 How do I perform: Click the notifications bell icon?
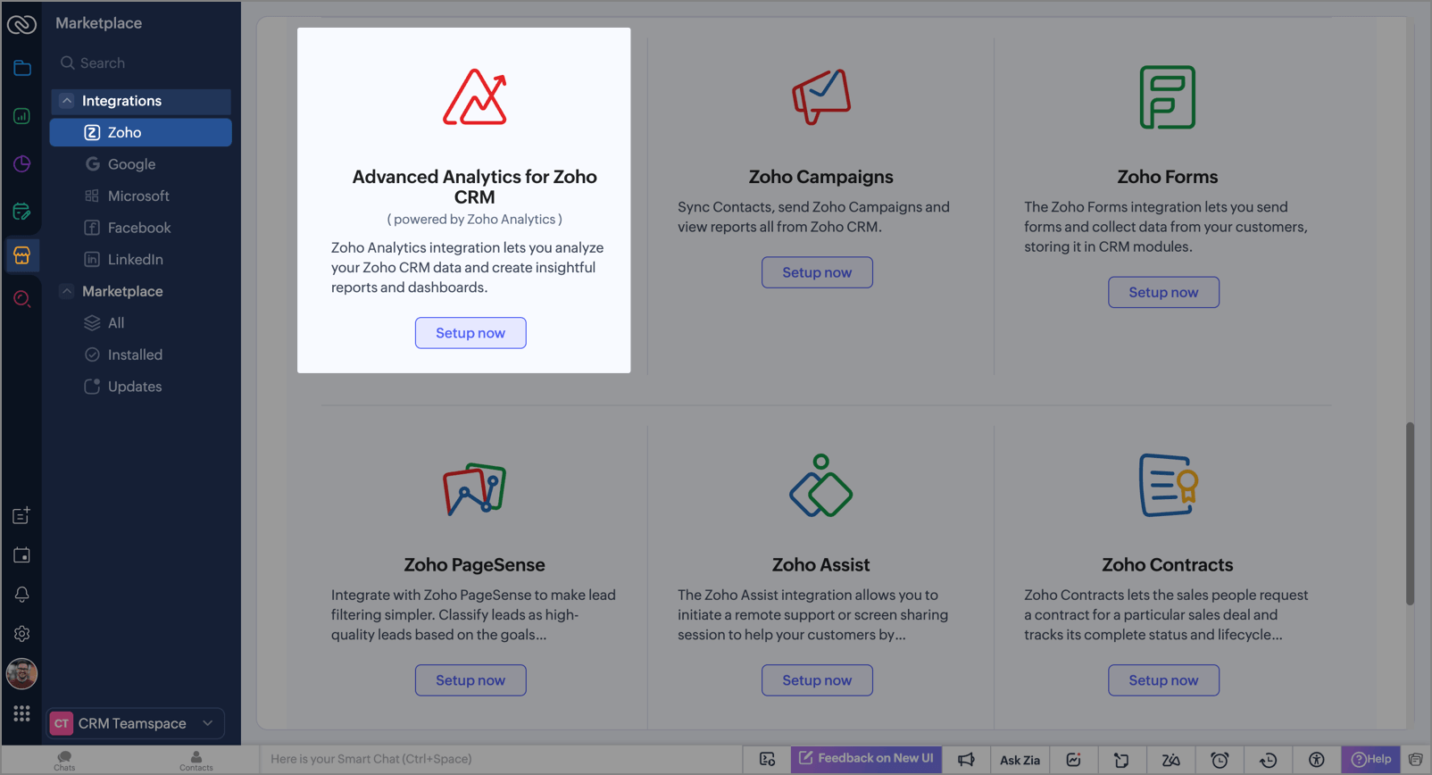(x=22, y=595)
